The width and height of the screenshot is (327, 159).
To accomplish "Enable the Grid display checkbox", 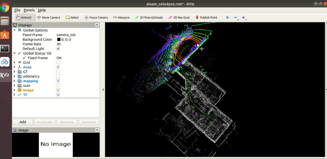I will click(58, 63).
